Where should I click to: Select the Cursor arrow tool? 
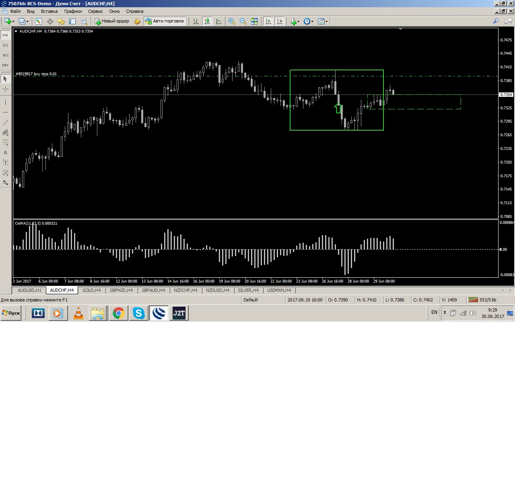pyautogui.click(x=5, y=79)
